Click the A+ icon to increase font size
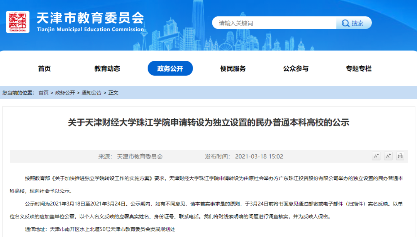The image size is (417, 237). coord(388,156)
